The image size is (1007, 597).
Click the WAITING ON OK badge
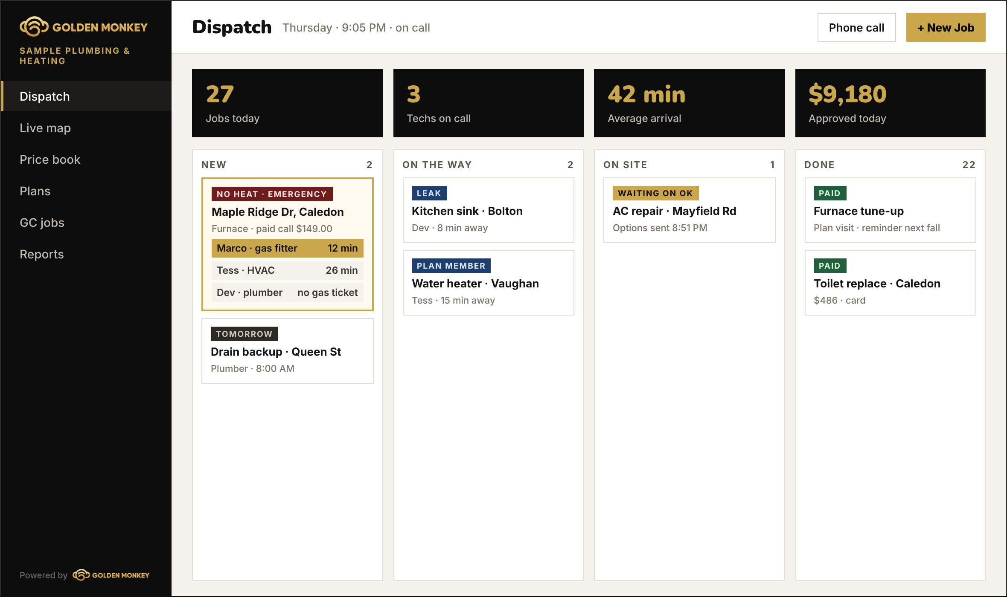coord(655,193)
